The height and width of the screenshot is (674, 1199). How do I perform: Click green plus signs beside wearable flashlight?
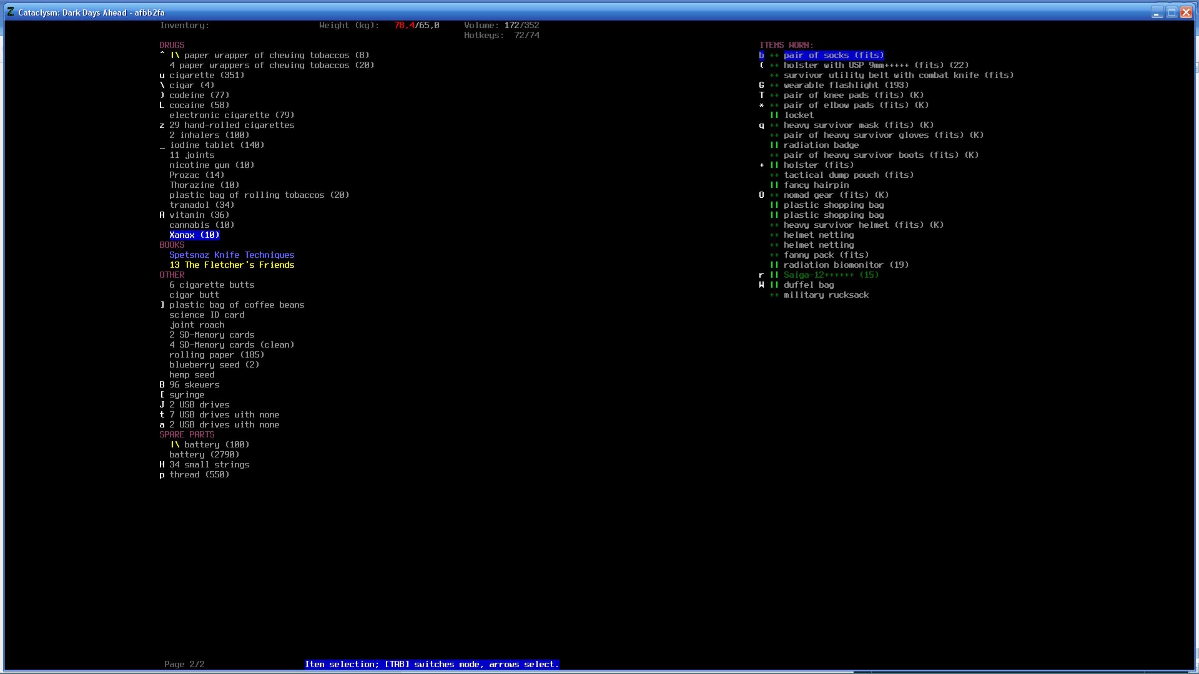[x=774, y=85]
